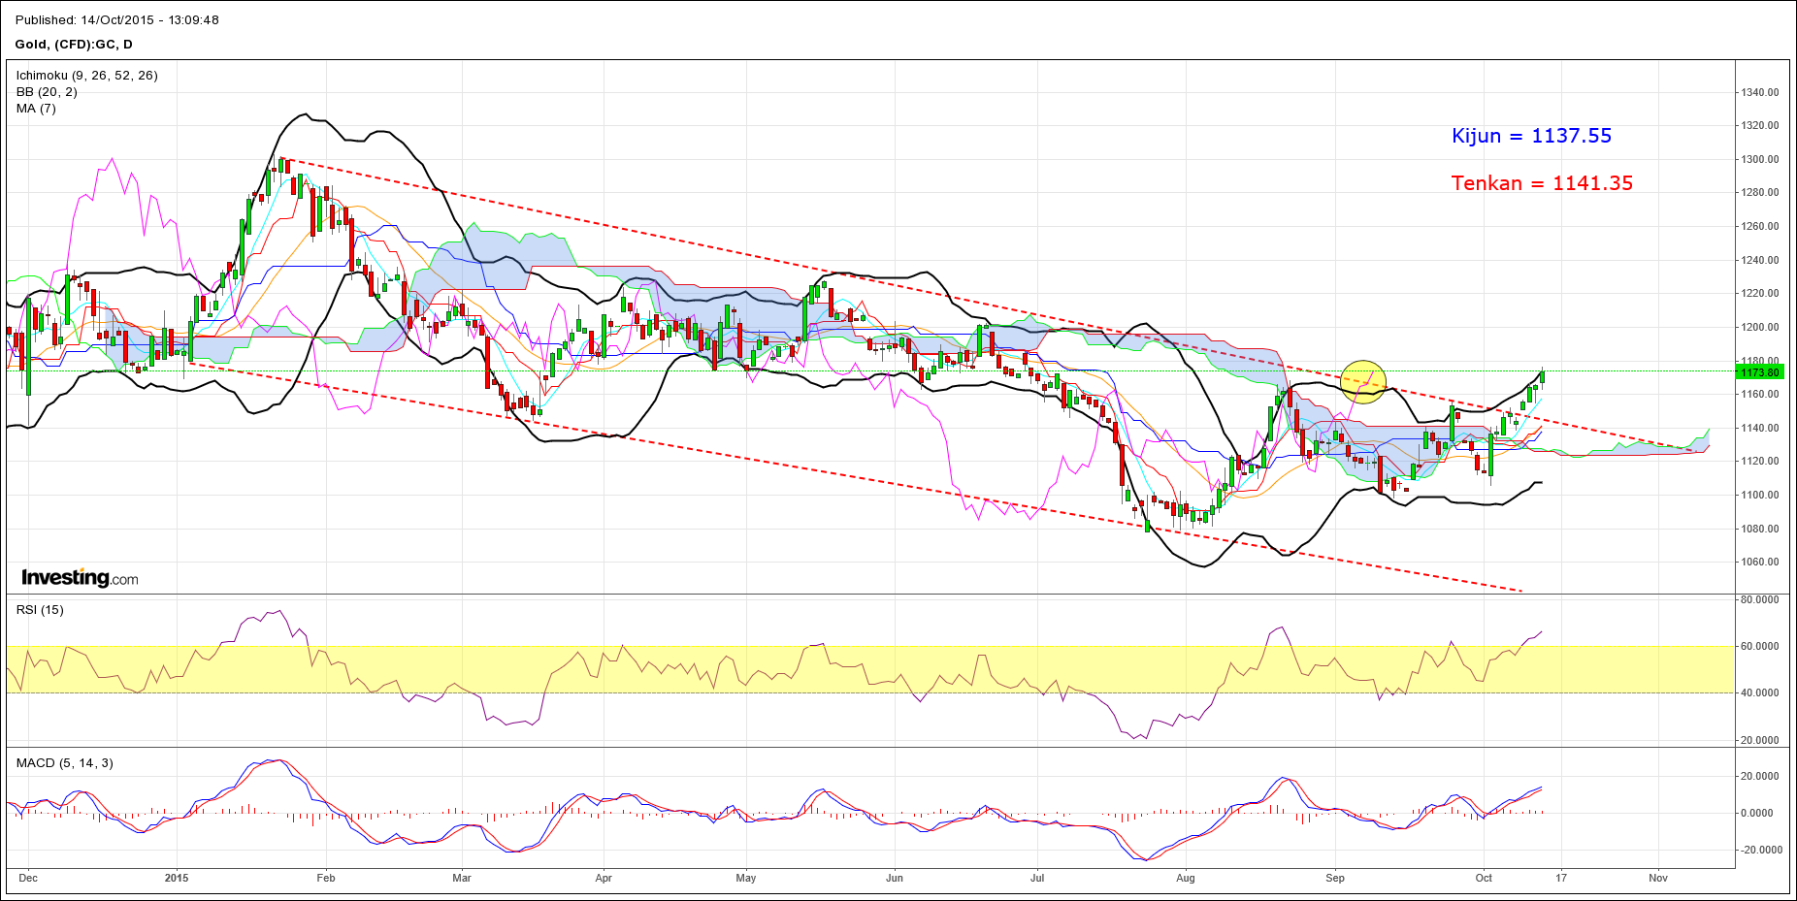Click the 60.0000 RSI axis label

click(x=1760, y=647)
